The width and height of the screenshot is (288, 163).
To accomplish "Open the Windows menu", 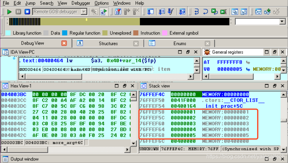I will coord(122,3).
